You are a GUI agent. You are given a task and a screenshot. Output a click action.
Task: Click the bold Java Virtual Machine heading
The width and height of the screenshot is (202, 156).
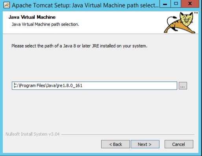click(x=32, y=17)
